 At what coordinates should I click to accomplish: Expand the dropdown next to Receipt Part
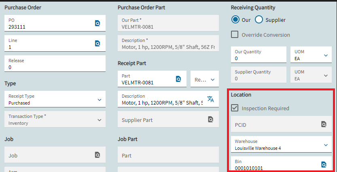click(212, 80)
